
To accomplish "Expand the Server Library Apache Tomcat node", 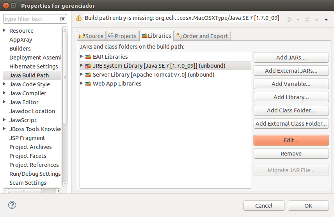I will coord(82,74).
